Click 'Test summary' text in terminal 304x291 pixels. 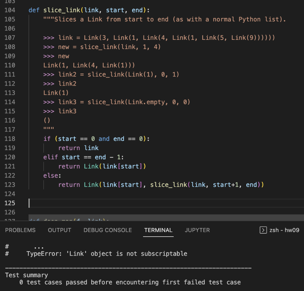click(x=26, y=275)
